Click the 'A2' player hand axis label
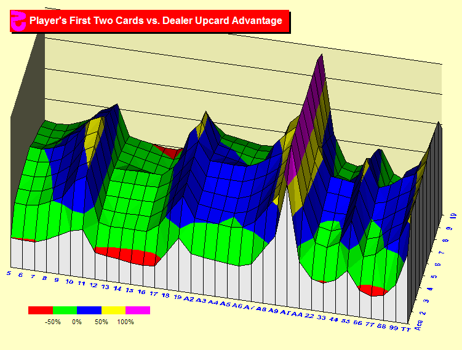 click(189, 298)
